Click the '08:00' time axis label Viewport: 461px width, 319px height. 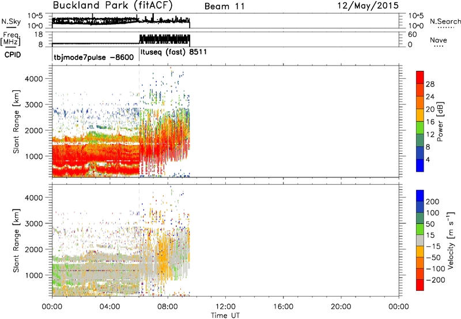(168, 307)
